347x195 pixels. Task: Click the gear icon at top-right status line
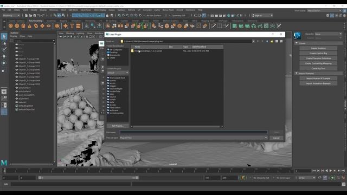pos(344,16)
